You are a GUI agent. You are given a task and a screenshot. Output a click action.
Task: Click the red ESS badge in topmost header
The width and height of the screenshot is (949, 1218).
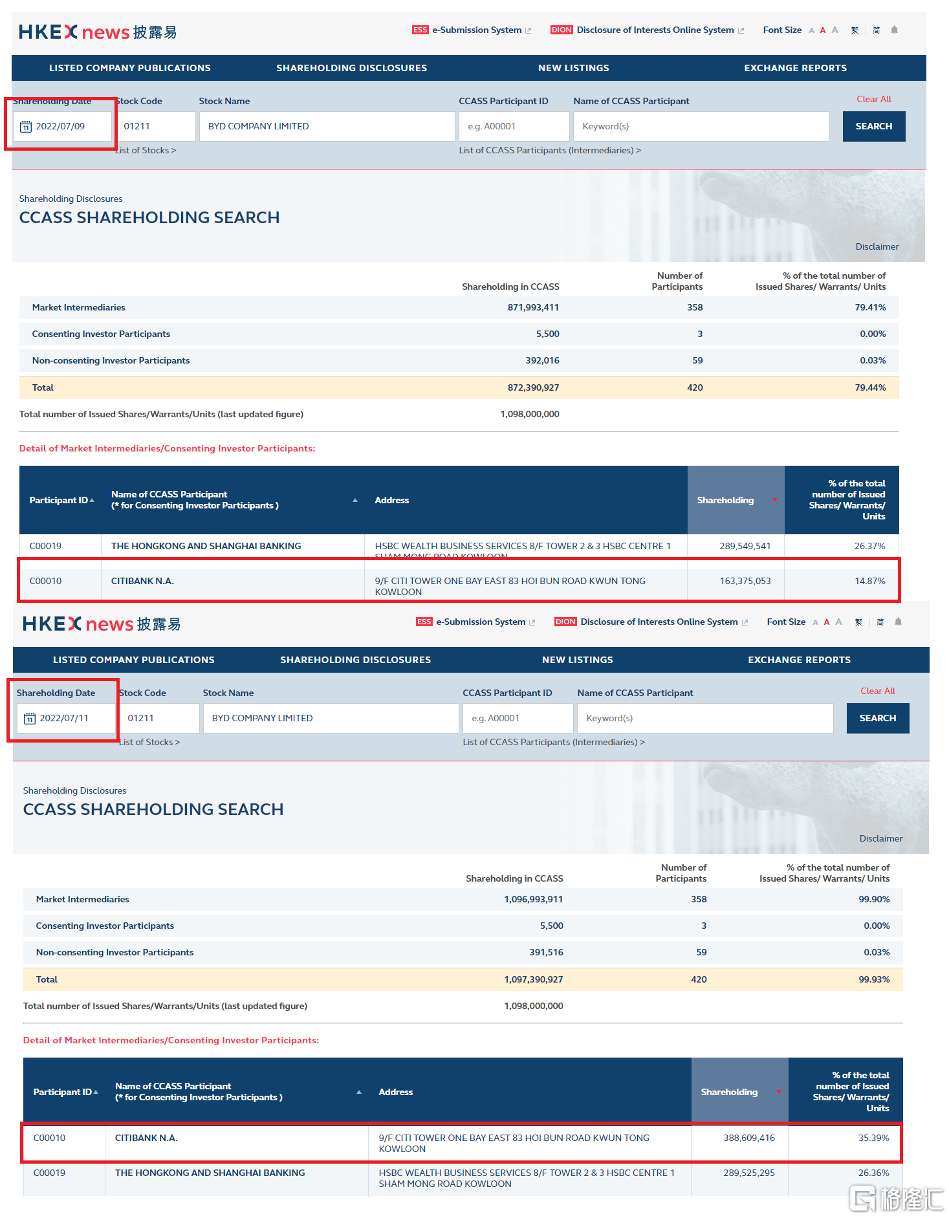coord(420,30)
